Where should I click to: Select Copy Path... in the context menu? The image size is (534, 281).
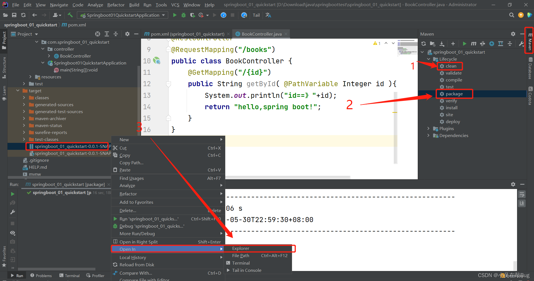click(168, 163)
